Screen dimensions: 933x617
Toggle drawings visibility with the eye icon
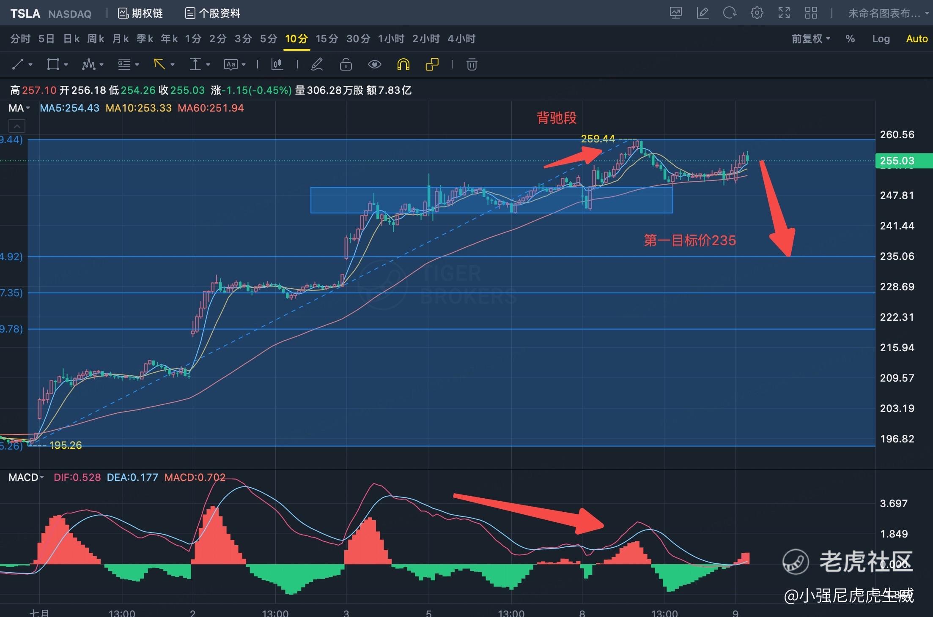[374, 65]
